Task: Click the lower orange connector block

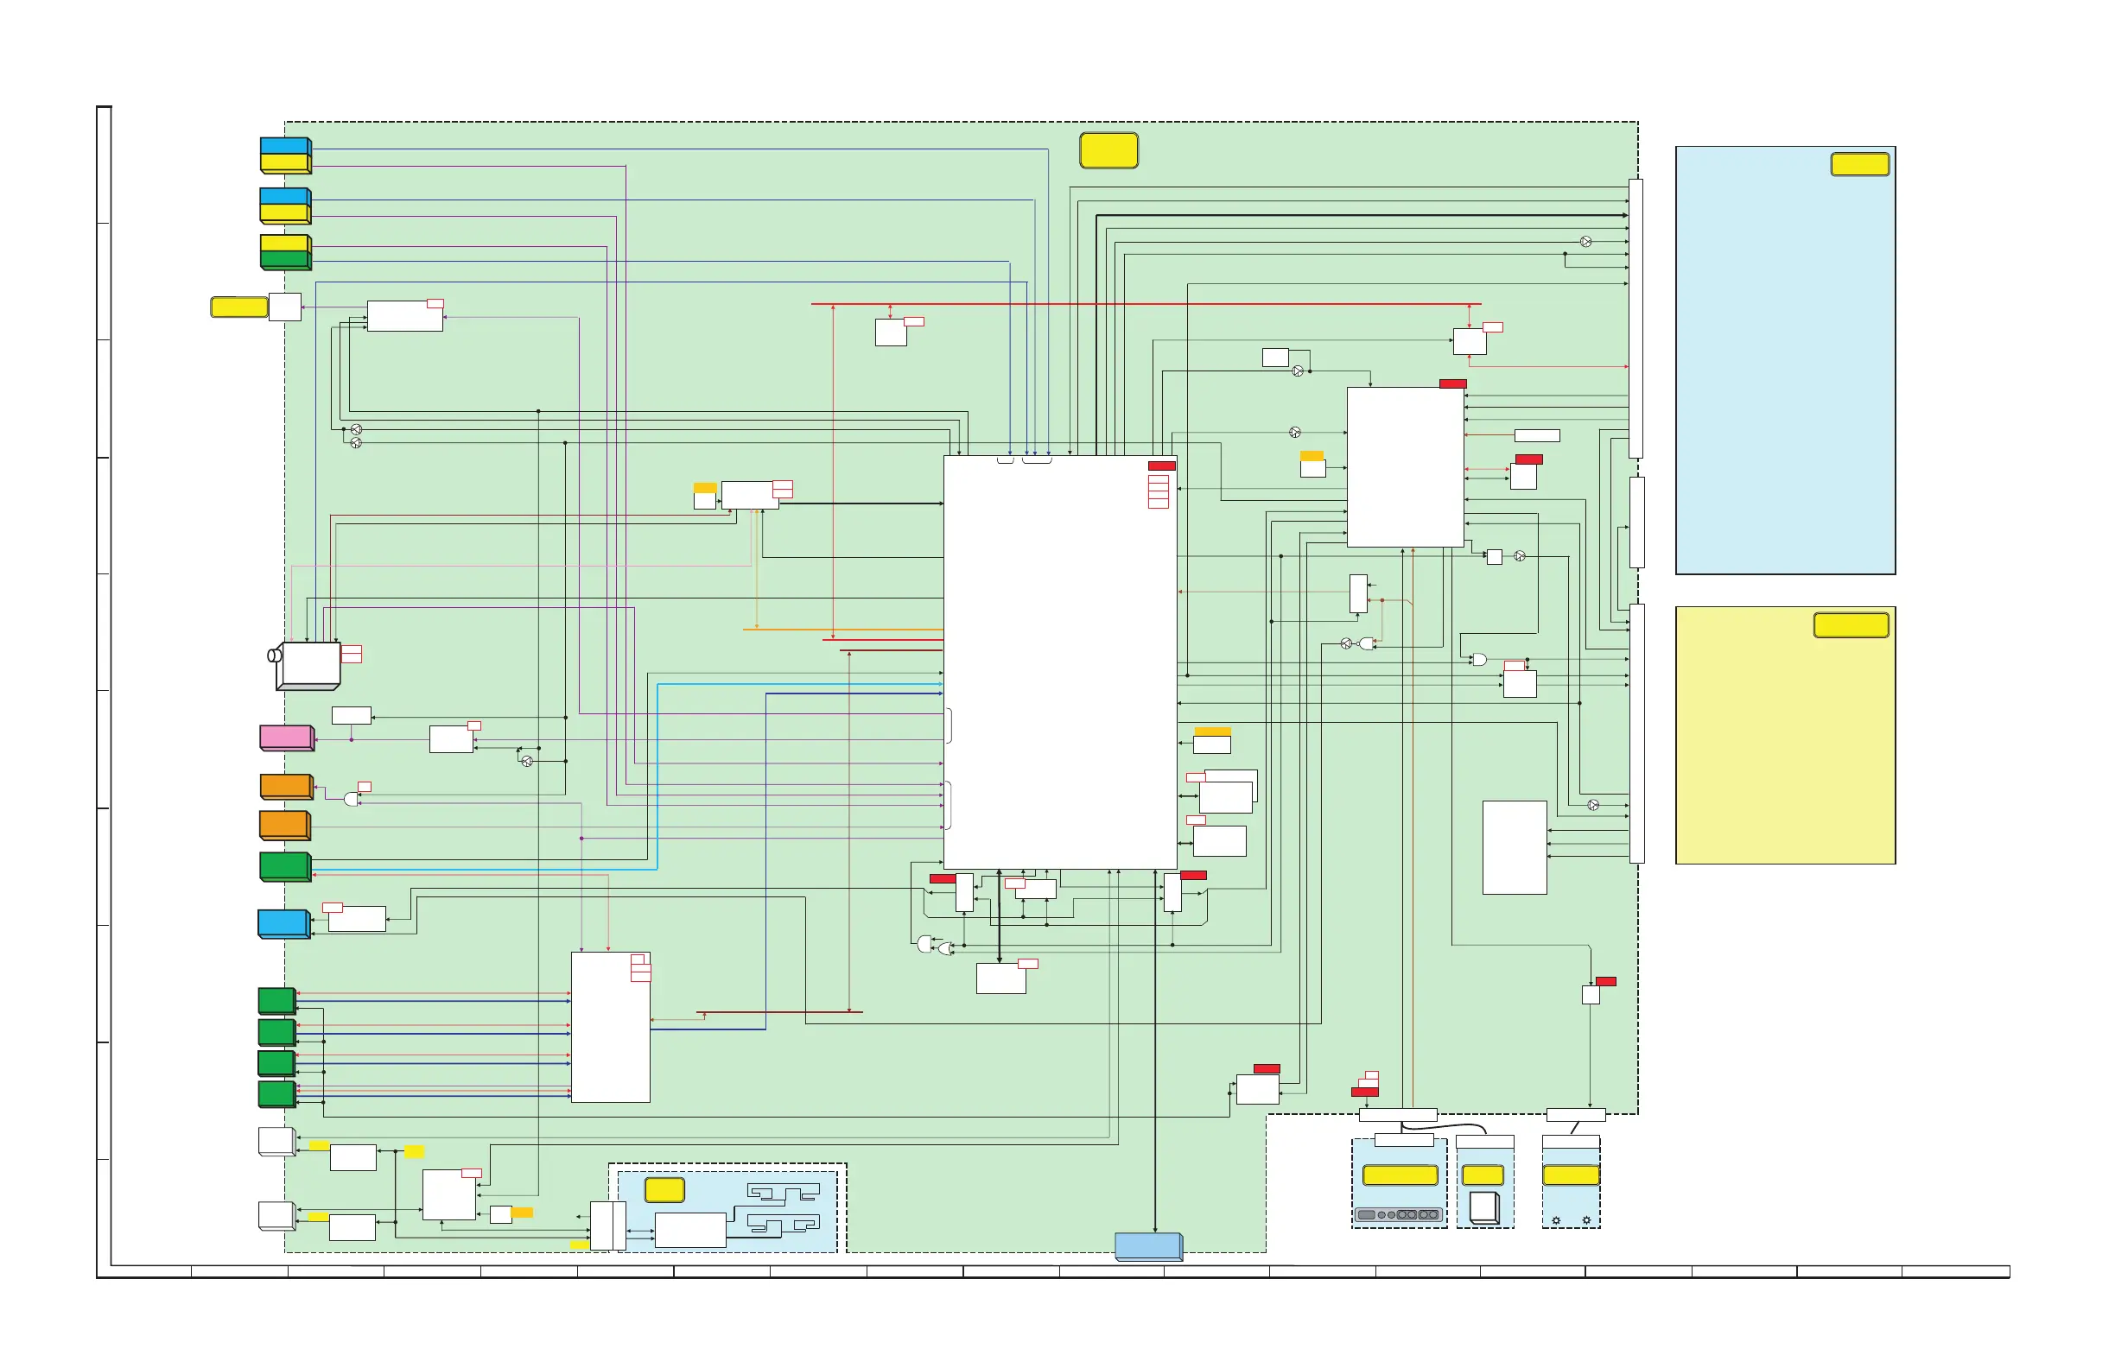Action: 285,826
